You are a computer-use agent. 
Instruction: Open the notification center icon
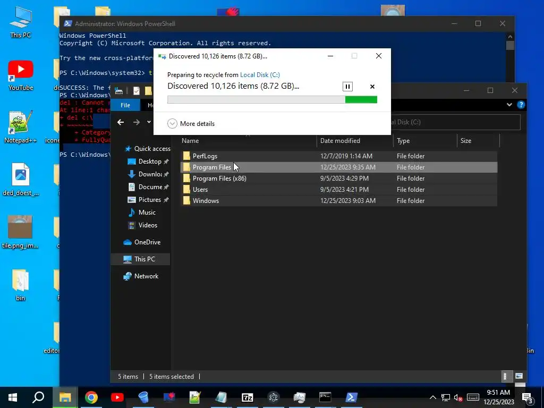point(526,397)
